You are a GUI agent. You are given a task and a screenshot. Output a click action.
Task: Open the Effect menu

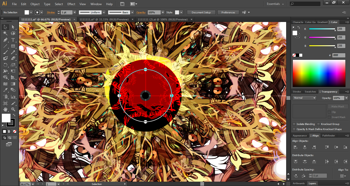click(x=71, y=4)
